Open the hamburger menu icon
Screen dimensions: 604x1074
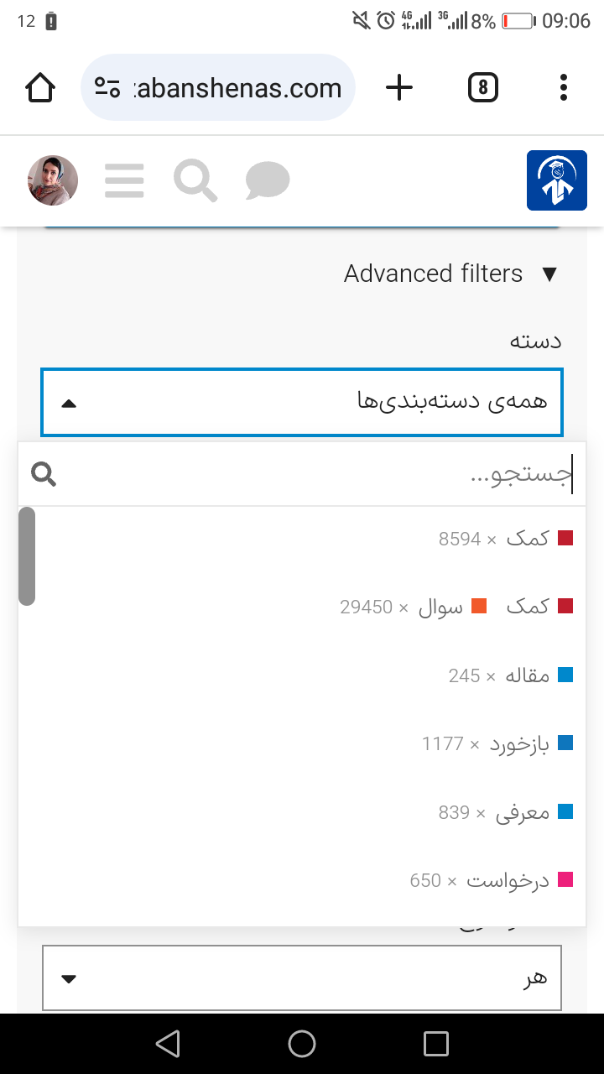[124, 180]
